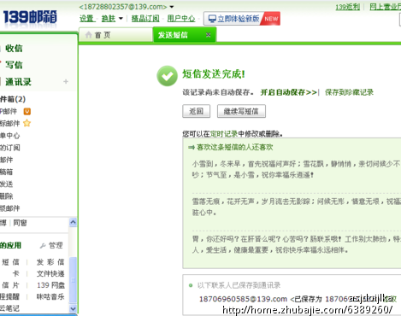401x316 pixels.
Task: Click the sidebar scrollbar thumb
Action: click(x=73, y=279)
